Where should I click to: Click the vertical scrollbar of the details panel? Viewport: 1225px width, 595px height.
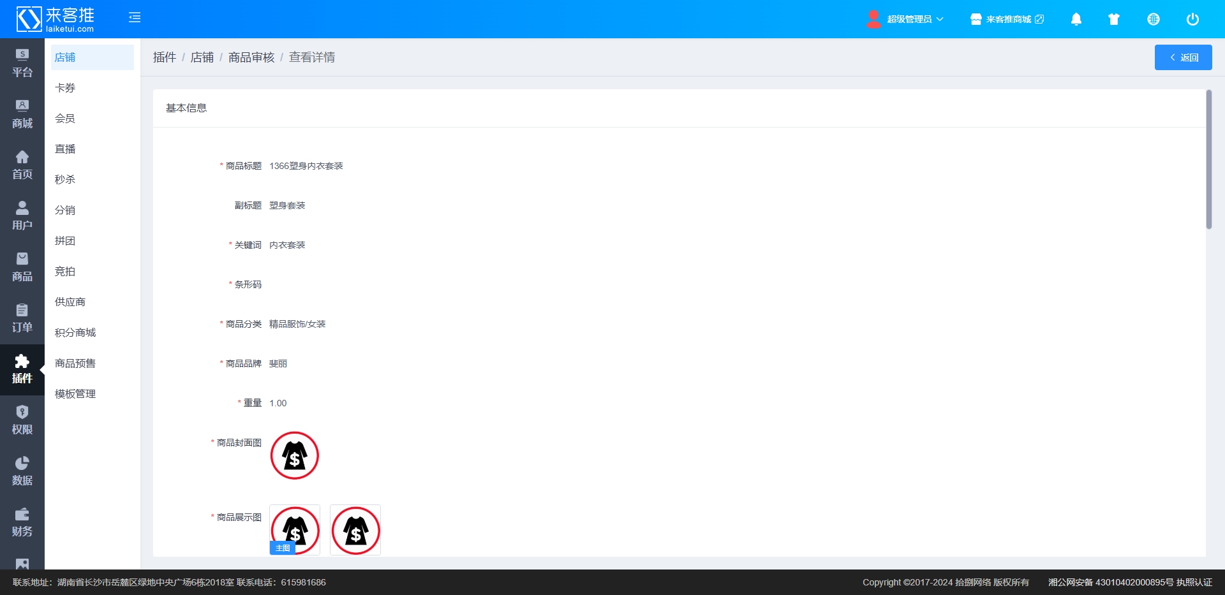(1208, 159)
